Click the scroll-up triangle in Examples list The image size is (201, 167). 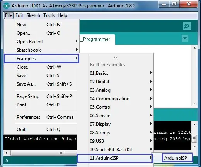[116, 57]
